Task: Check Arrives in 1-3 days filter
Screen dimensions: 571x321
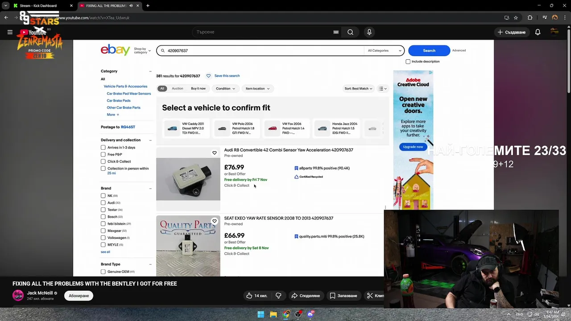Action: (x=103, y=148)
